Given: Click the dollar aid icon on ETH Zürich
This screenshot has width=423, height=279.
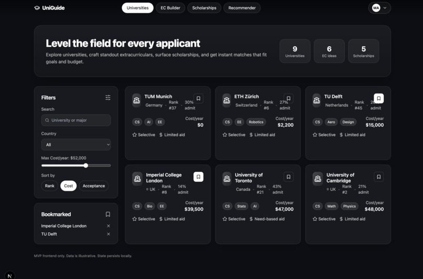Looking at the screenshot, I should point(251,135).
